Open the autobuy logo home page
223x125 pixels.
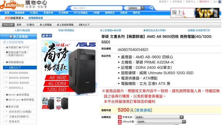[x=12, y=5]
